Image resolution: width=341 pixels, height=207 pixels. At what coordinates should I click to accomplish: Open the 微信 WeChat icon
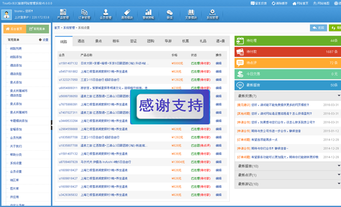169,14
